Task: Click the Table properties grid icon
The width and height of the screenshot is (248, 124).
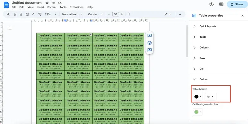Action: (x=194, y=15)
